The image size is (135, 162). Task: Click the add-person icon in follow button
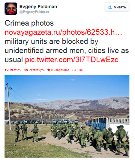coord(110,7)
